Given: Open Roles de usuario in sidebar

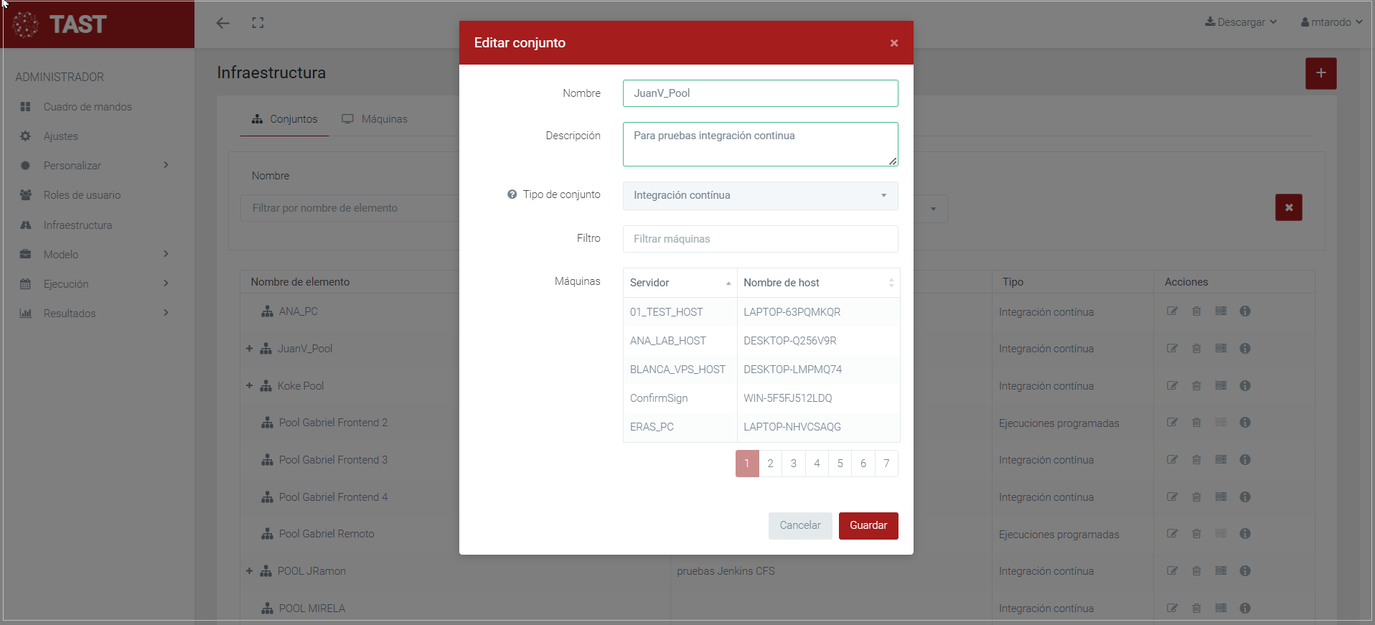Looking at the screenshot, I should pyautogui.click(x=82, y=195).
